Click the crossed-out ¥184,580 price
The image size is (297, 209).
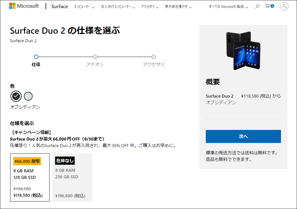click(22, 189)
